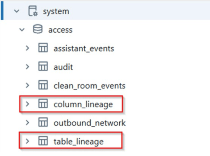
Task: Click the assistant_events table icon
Action: [43, 48]
